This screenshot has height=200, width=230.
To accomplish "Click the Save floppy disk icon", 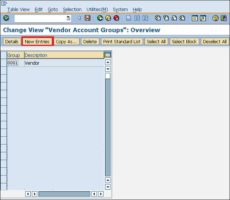I will pos(87,18).
